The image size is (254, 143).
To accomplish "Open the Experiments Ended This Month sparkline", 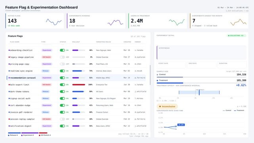I will point(238,22).
